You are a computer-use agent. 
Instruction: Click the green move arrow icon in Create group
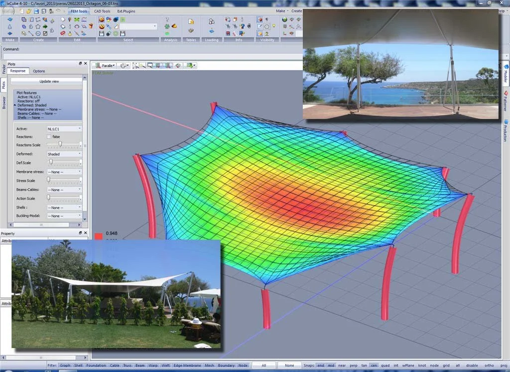(45, 26)
